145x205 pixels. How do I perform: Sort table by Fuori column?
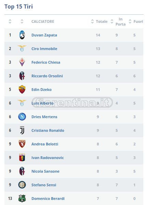tap(136, 21)
